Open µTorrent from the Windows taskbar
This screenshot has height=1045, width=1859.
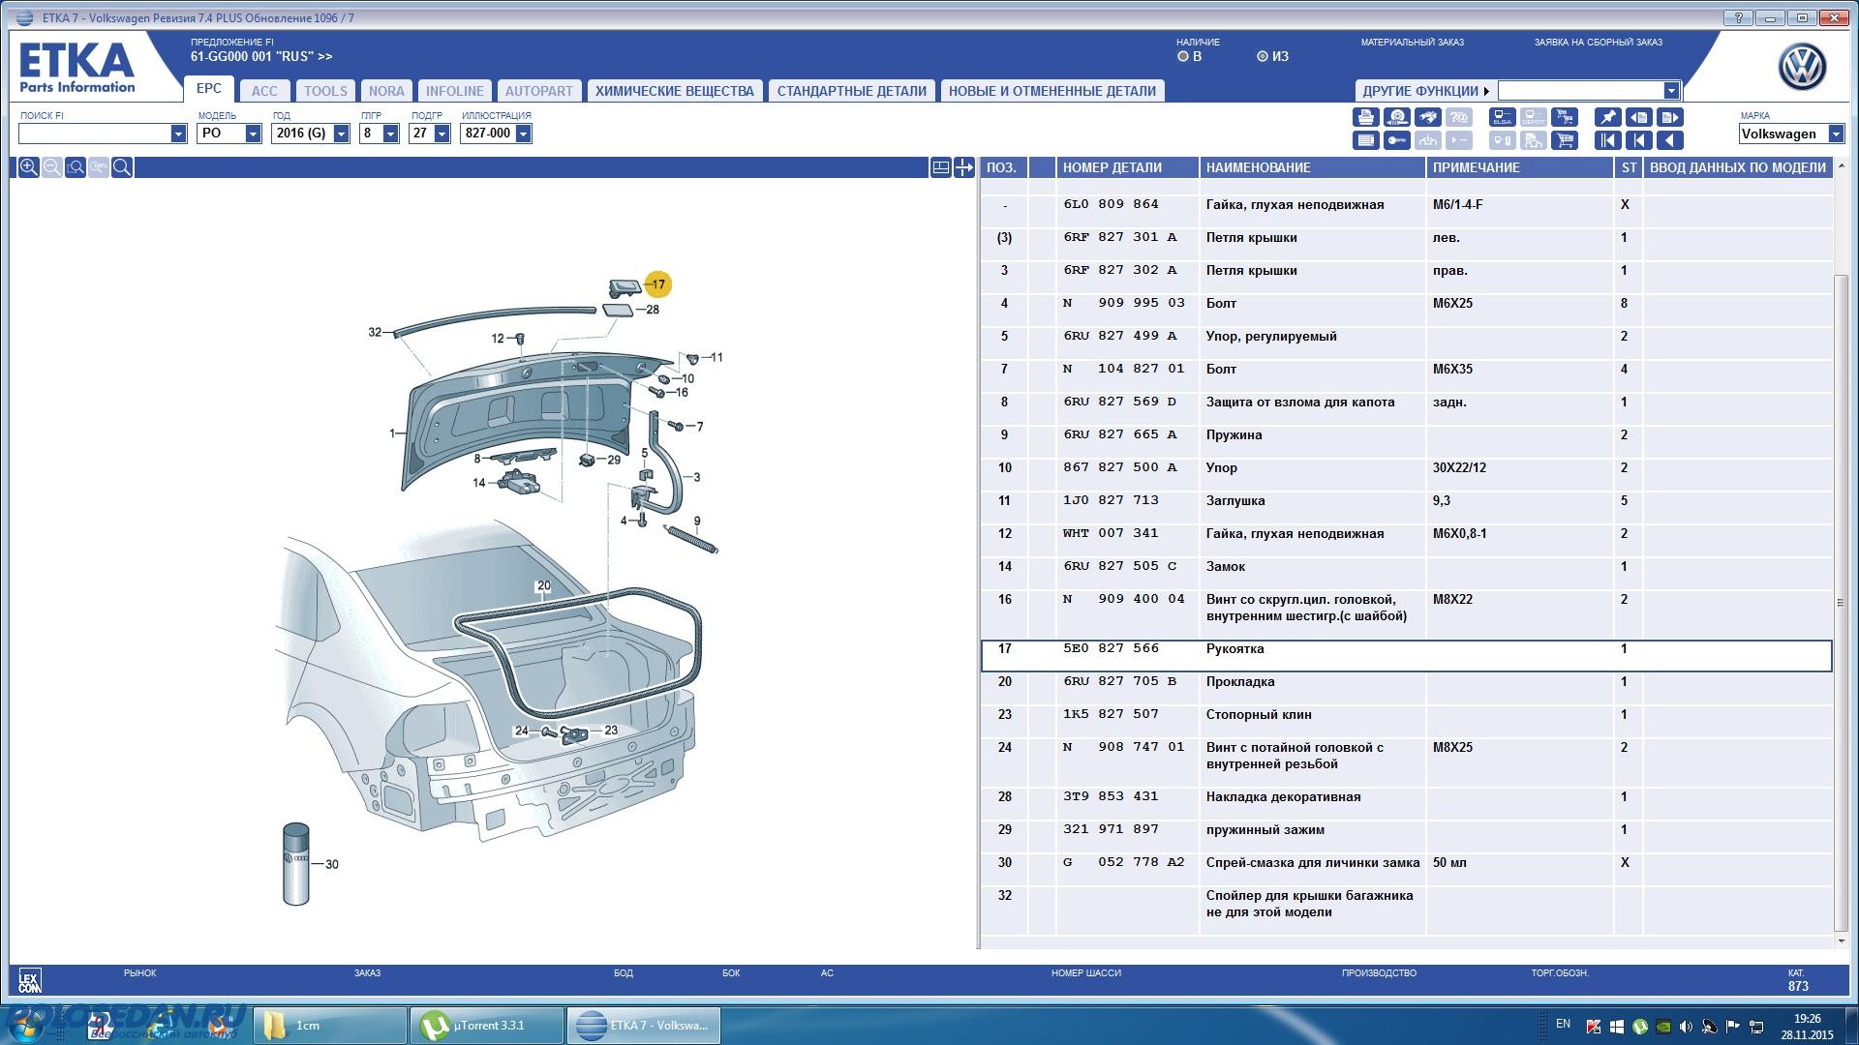[x=487, y=1026]
